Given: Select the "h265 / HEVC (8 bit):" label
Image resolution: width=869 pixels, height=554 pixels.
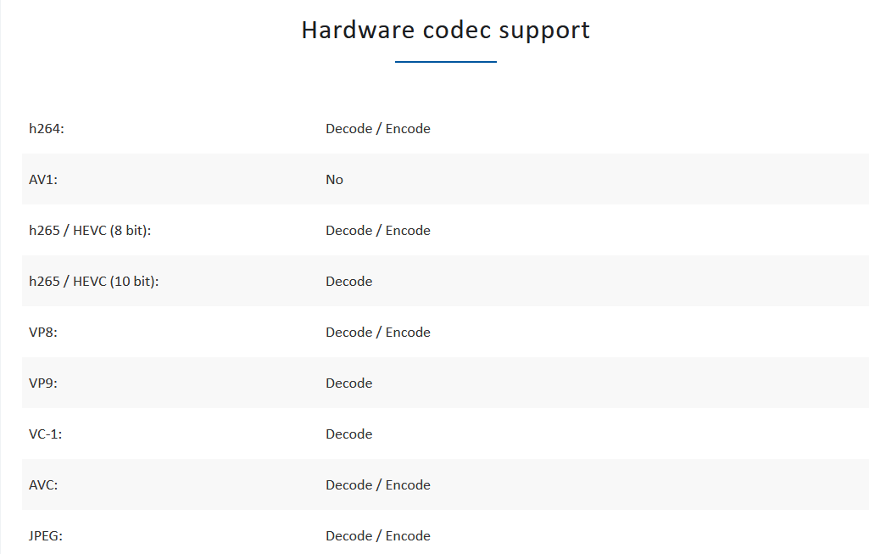Looking at the screenshot, I should tap(90, 231).
